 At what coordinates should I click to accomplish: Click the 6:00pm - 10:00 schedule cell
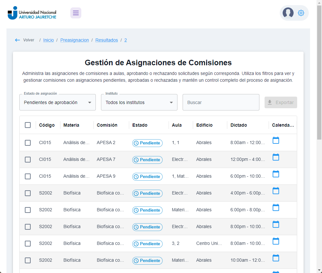click(x=248, y=176)
